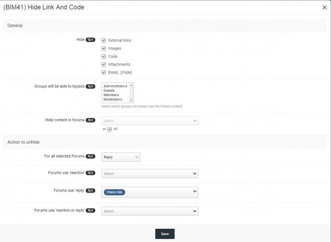Image resolution: width=331 pixels, height=242 pixels.
Task: Expand the Forums use 'reaction' select
Action: point(150,174)
